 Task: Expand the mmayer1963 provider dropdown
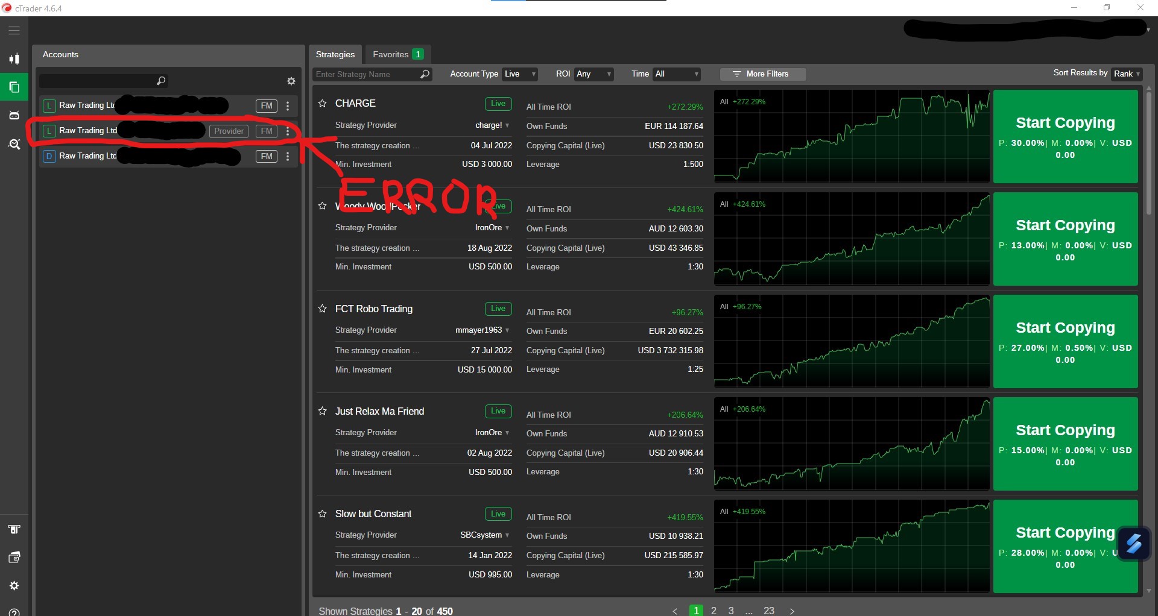507,330
